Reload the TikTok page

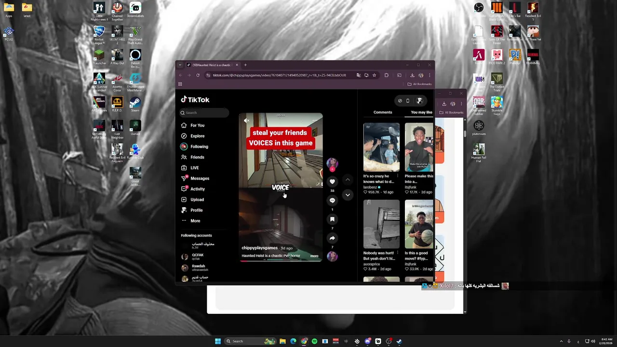click(198, 75)
